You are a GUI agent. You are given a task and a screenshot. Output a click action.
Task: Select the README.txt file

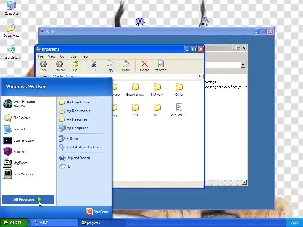tap(179, 110)
